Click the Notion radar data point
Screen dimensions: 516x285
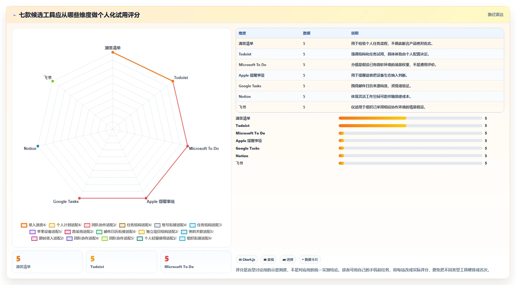38,146
